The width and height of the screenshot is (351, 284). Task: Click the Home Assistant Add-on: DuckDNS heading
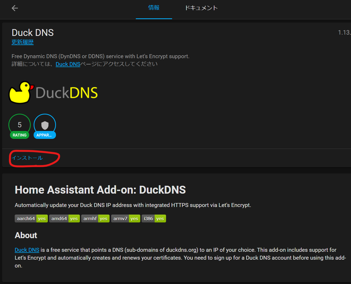100,190
